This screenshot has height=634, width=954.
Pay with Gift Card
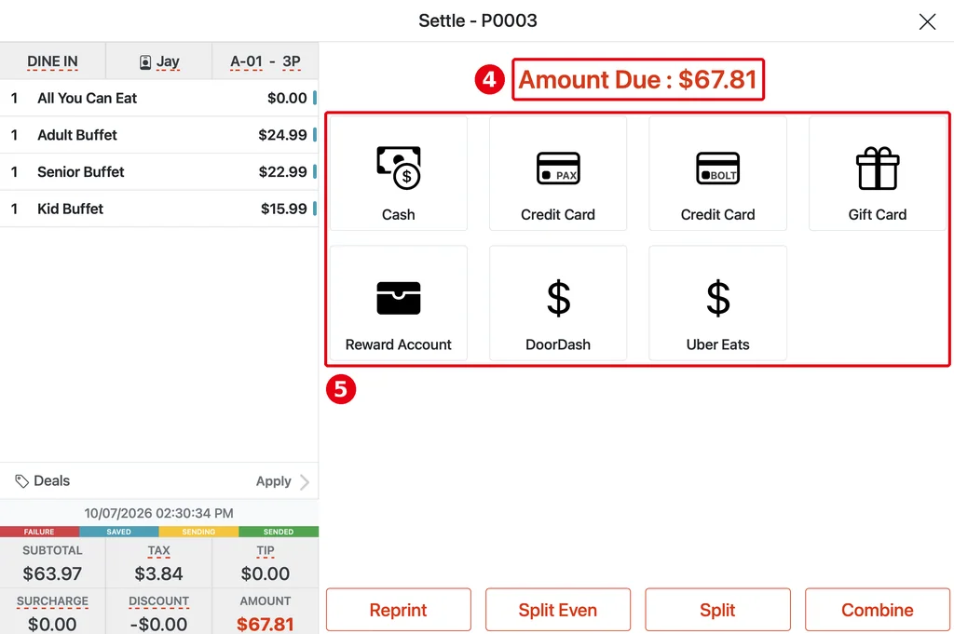(x=878, y=173)
